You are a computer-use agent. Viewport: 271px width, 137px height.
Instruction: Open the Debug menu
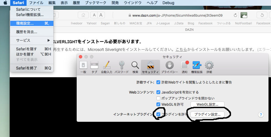tap(168, 3)
